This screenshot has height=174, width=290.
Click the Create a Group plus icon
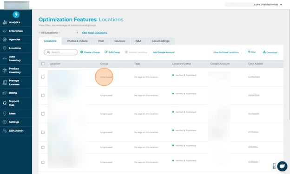click(x=82, y=52)
